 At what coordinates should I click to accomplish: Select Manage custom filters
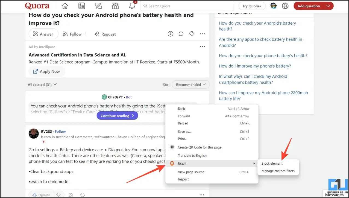point(278,171)
